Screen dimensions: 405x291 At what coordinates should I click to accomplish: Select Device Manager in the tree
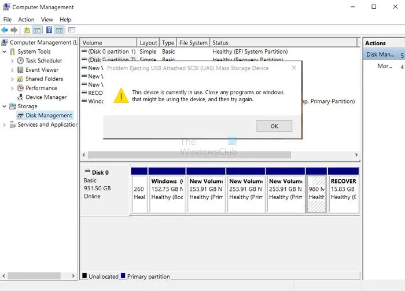pyautogui.click(x=46, y=97)
